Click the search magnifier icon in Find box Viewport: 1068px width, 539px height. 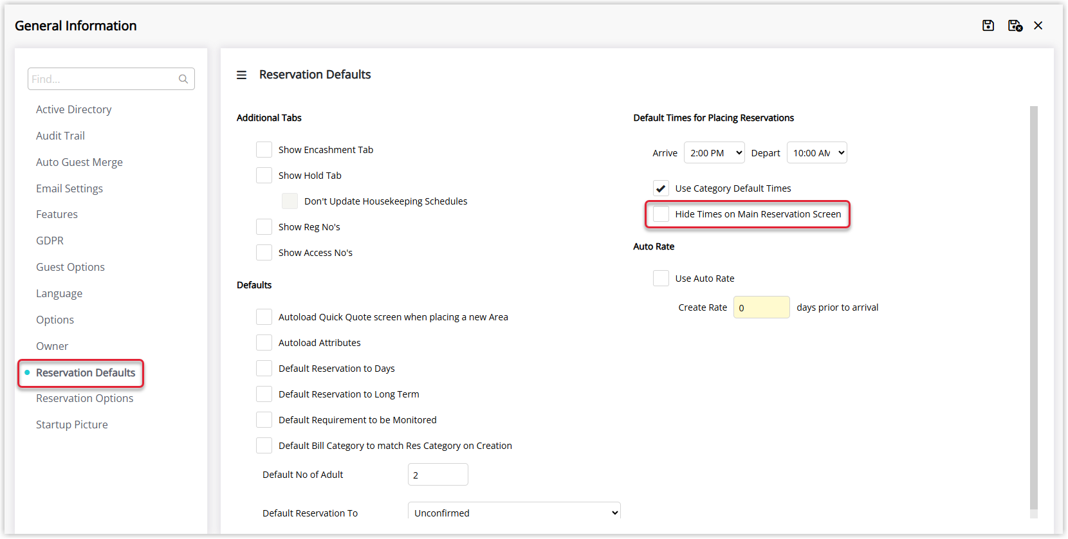pos(183,79)
